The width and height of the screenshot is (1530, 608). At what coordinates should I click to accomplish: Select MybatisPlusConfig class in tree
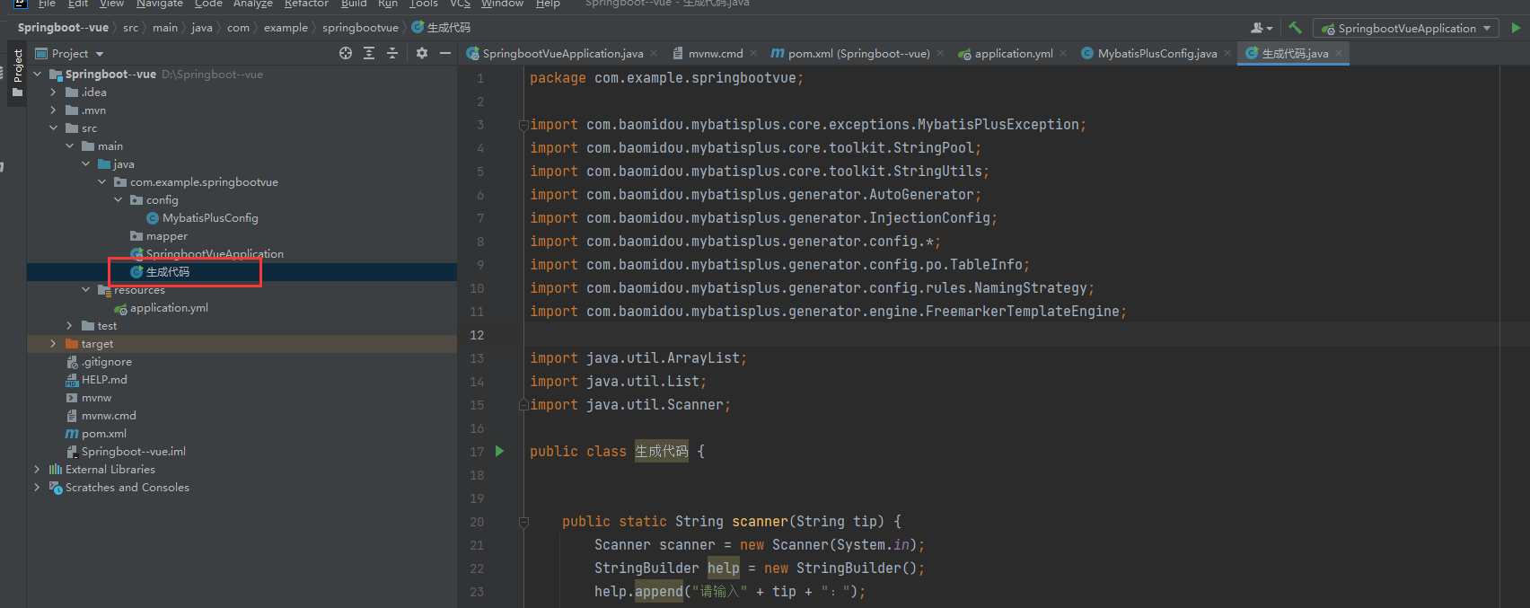pos(210,218)
